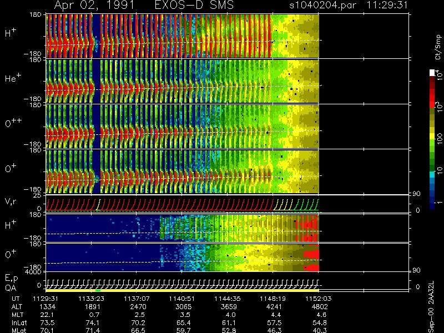The width and height of the screenshot is (444, 333).
Task: Click the ALT value "3659"
Action: [229, 307]
